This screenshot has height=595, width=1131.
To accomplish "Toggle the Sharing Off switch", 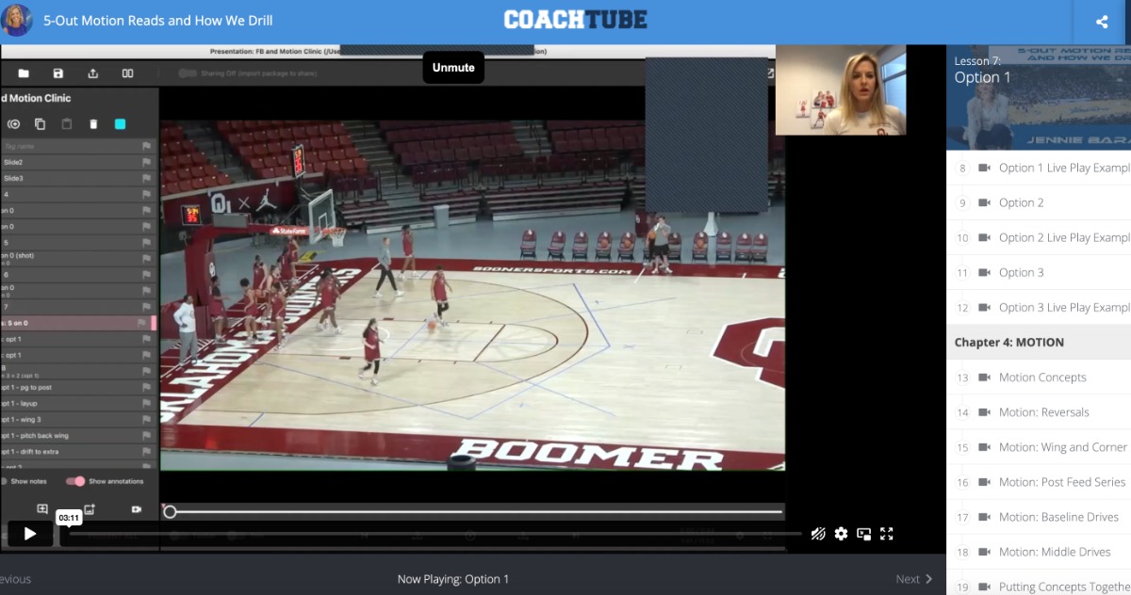I will coord(188,73).
